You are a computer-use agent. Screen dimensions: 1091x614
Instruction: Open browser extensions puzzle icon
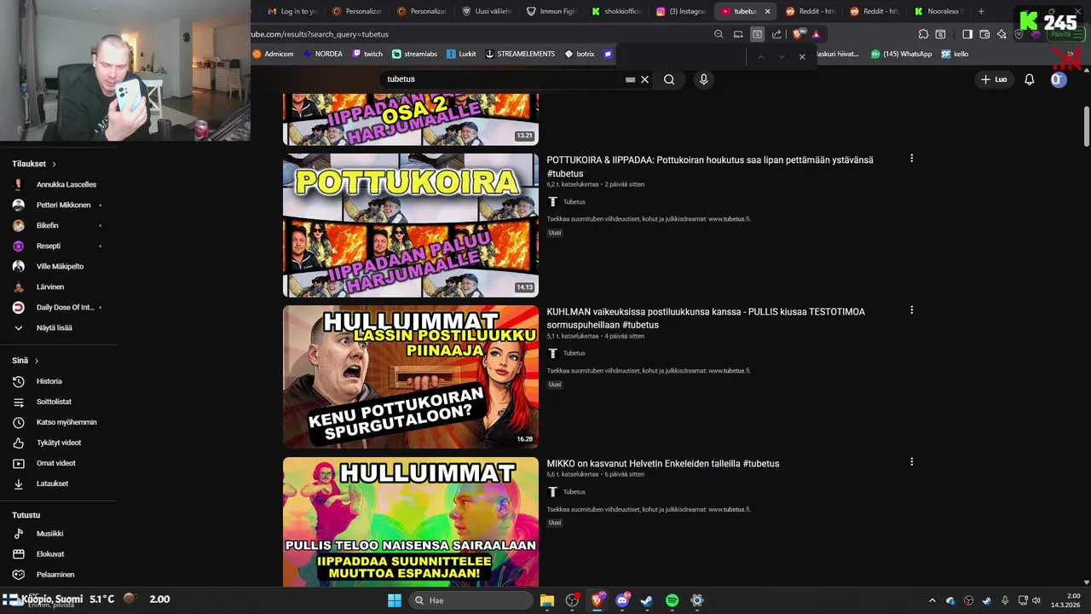coord(923,34)
